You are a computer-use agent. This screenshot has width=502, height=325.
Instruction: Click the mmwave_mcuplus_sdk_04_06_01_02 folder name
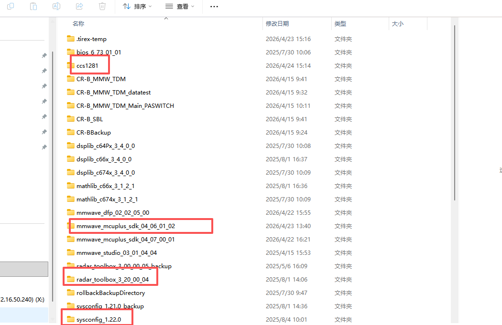126,226
